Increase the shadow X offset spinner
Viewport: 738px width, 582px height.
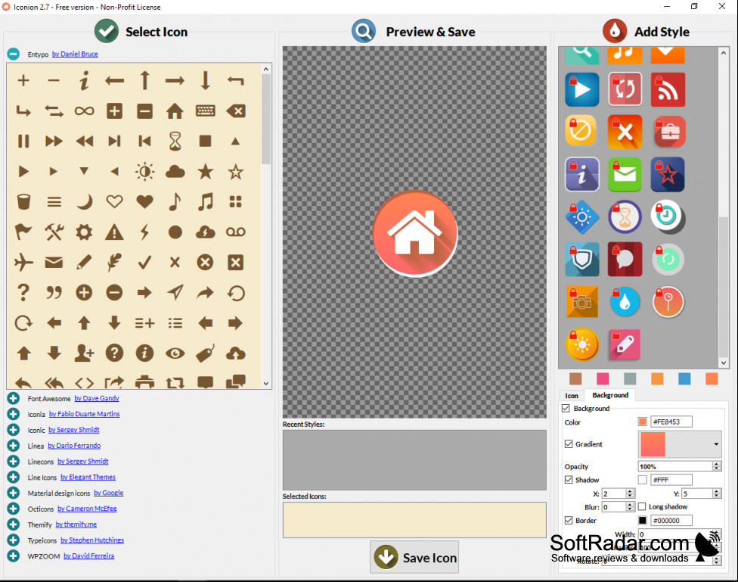pyautogui.click(x=630, y=491)
